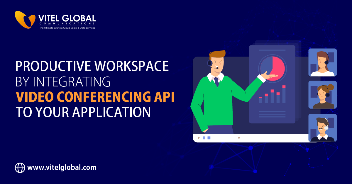Click the presenter's headset earpiece

210,63
